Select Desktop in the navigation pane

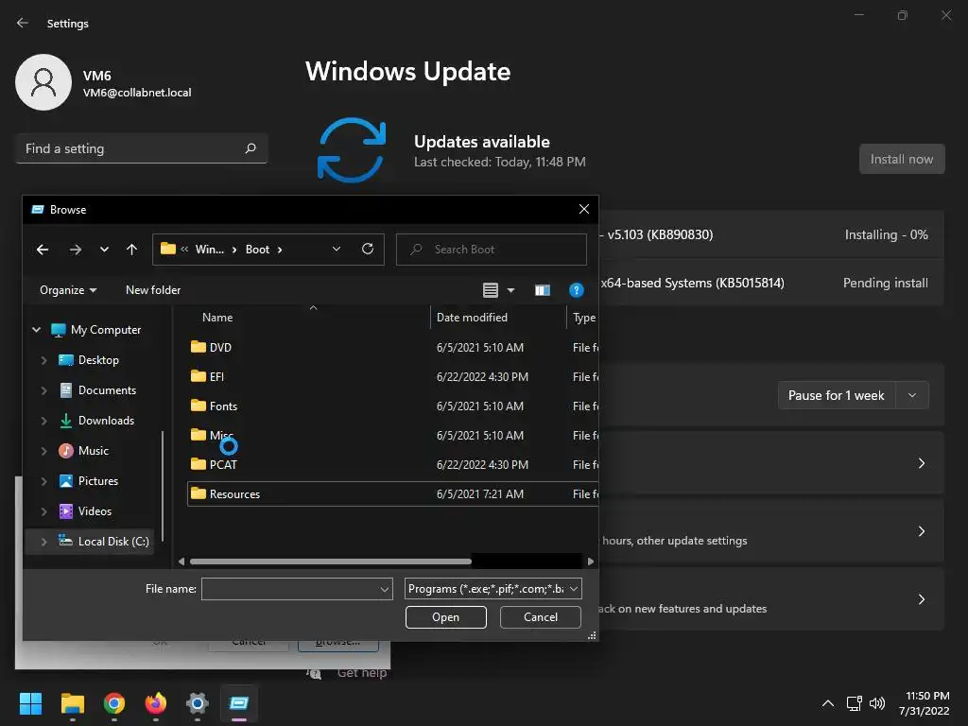coord(98,360)
